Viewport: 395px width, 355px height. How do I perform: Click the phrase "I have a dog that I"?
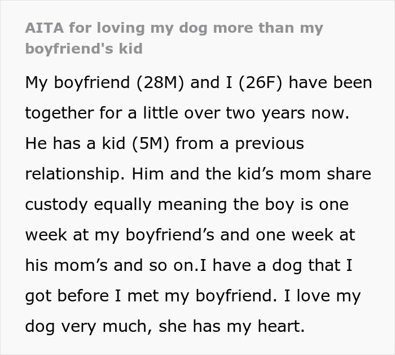[x=272, y=265]
